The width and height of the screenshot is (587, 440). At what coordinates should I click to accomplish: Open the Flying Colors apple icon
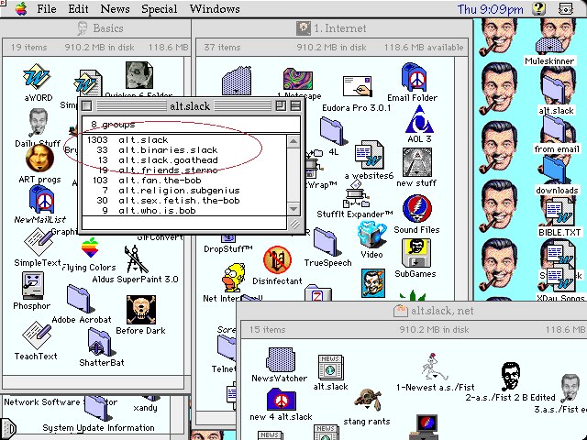coord(90,247)
